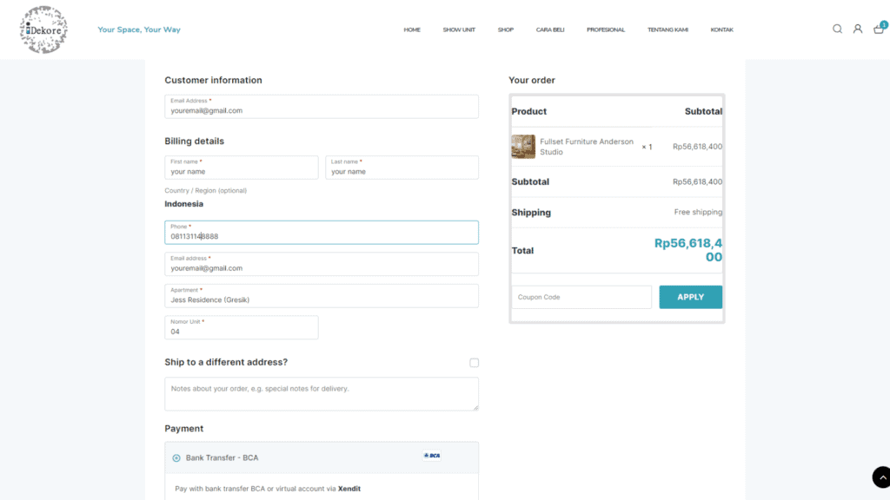Click the order notes text area
890x500 pixels.
click(322, 393)
